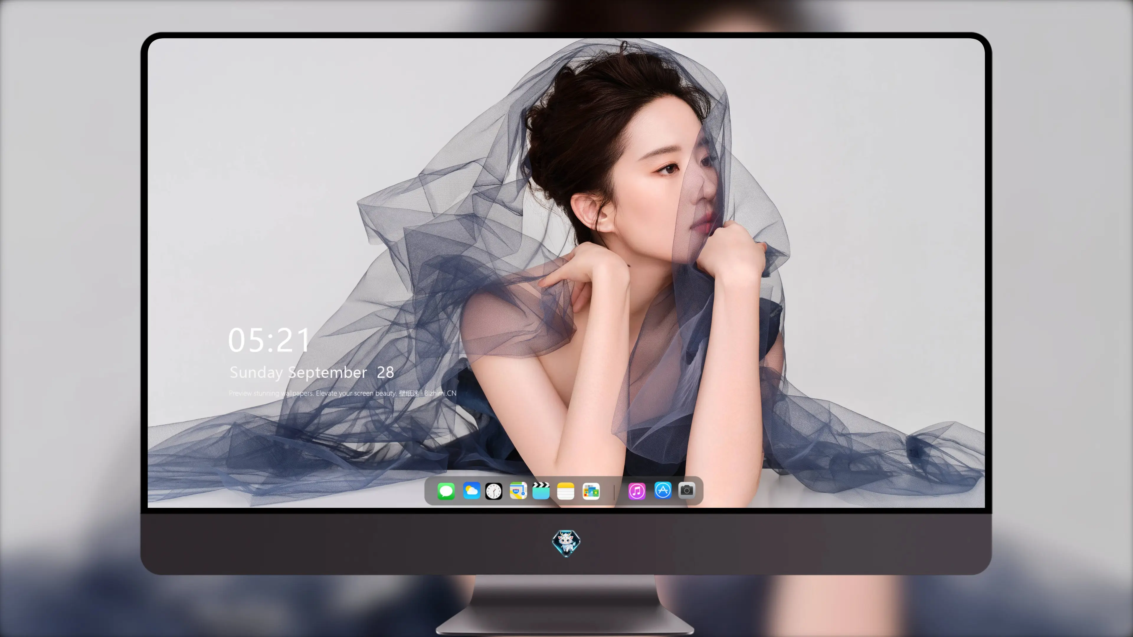This screenshot has height=637, width=1133.
Task: Open the Notes app in the dock
Action: [566, 491]
